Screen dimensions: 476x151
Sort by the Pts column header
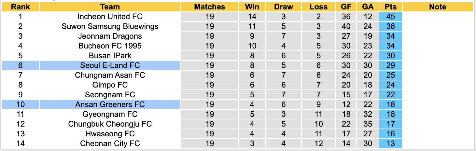click(391, 7)
